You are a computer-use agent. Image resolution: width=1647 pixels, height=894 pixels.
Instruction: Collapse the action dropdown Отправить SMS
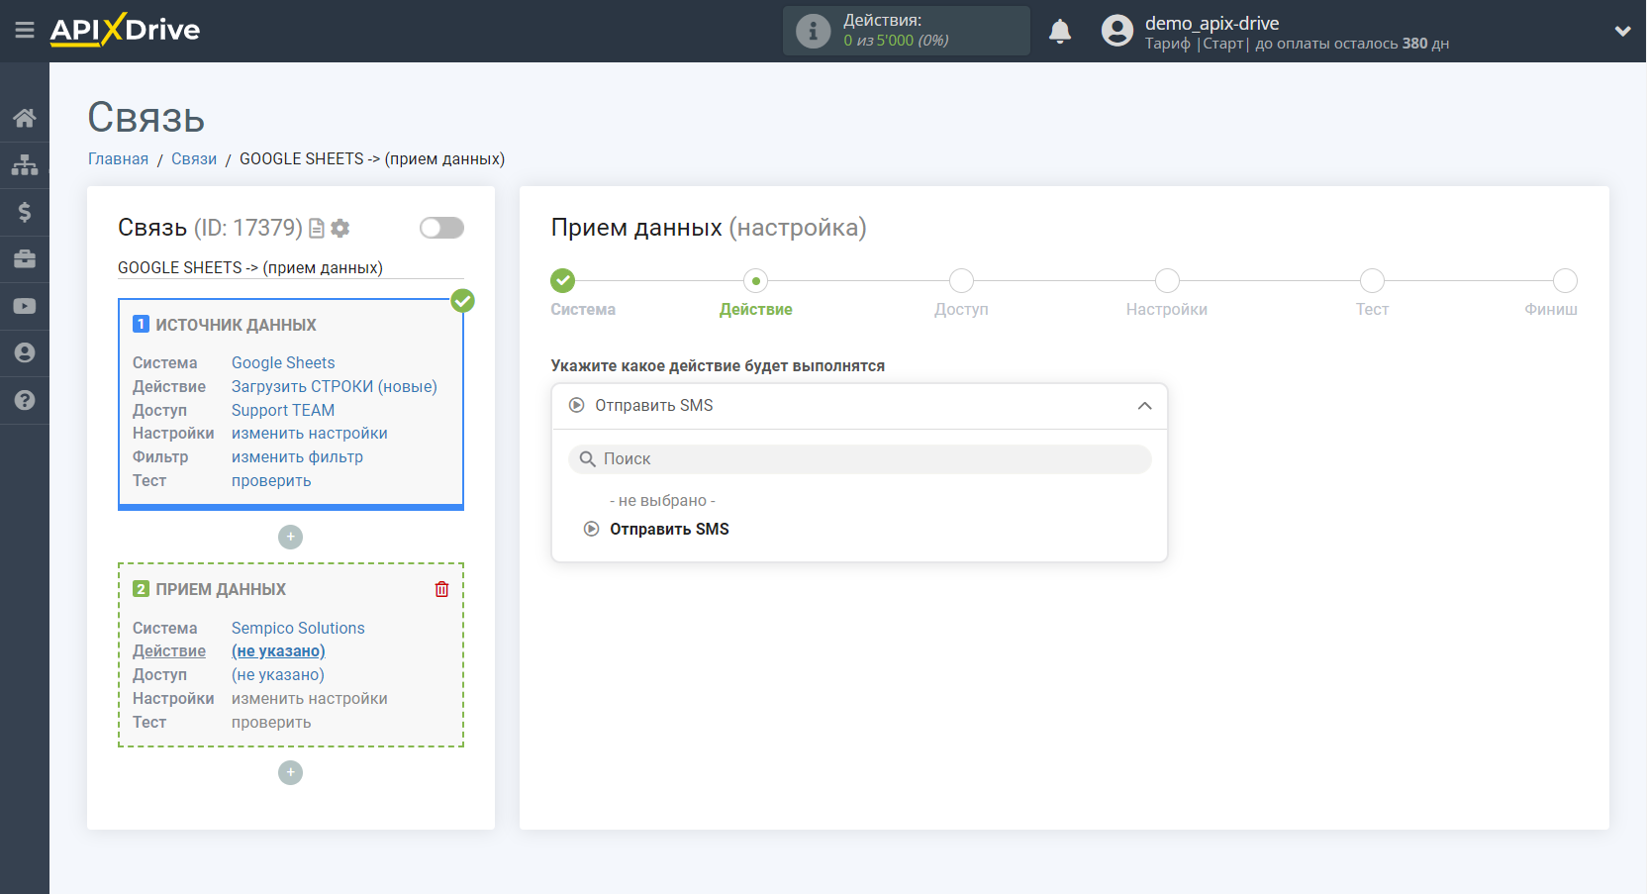(859, 406)
